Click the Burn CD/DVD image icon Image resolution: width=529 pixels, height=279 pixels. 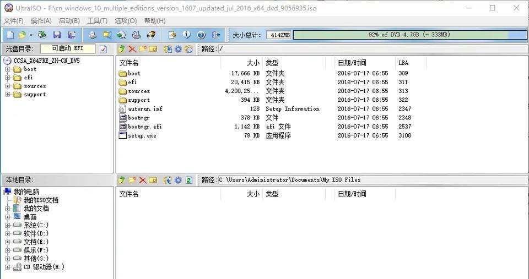point(151,35)
